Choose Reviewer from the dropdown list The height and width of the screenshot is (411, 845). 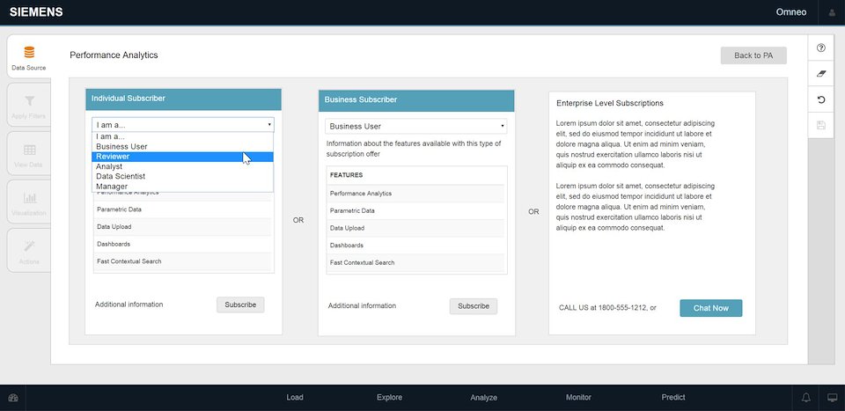[x=183, y=157]
